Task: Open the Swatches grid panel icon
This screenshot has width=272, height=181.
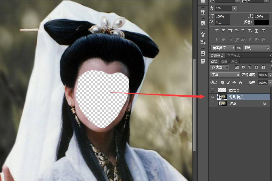Action: (203, 12)
